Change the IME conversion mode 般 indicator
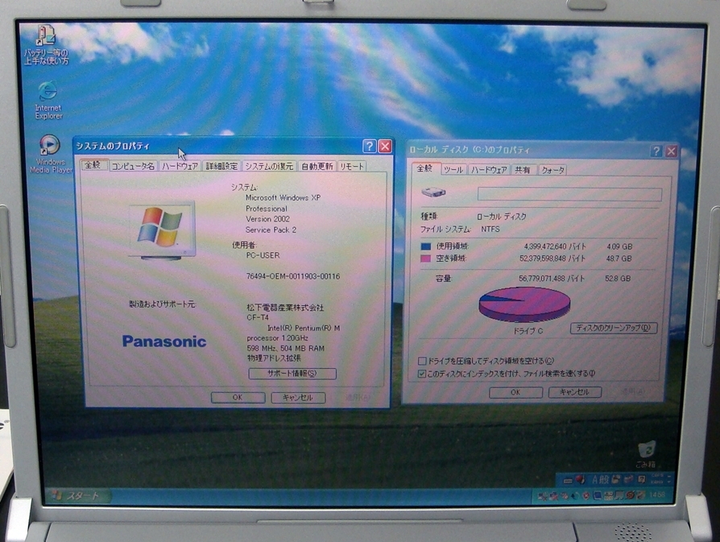The image size is (720, 542). (603, 480)
